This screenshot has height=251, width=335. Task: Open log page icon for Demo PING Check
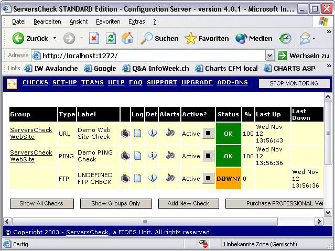point(137,156)
